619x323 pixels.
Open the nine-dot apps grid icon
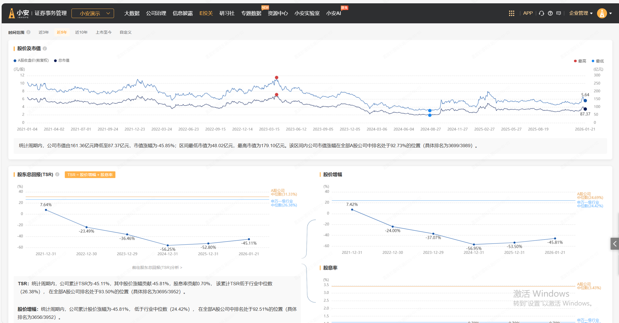coord(511,13)
